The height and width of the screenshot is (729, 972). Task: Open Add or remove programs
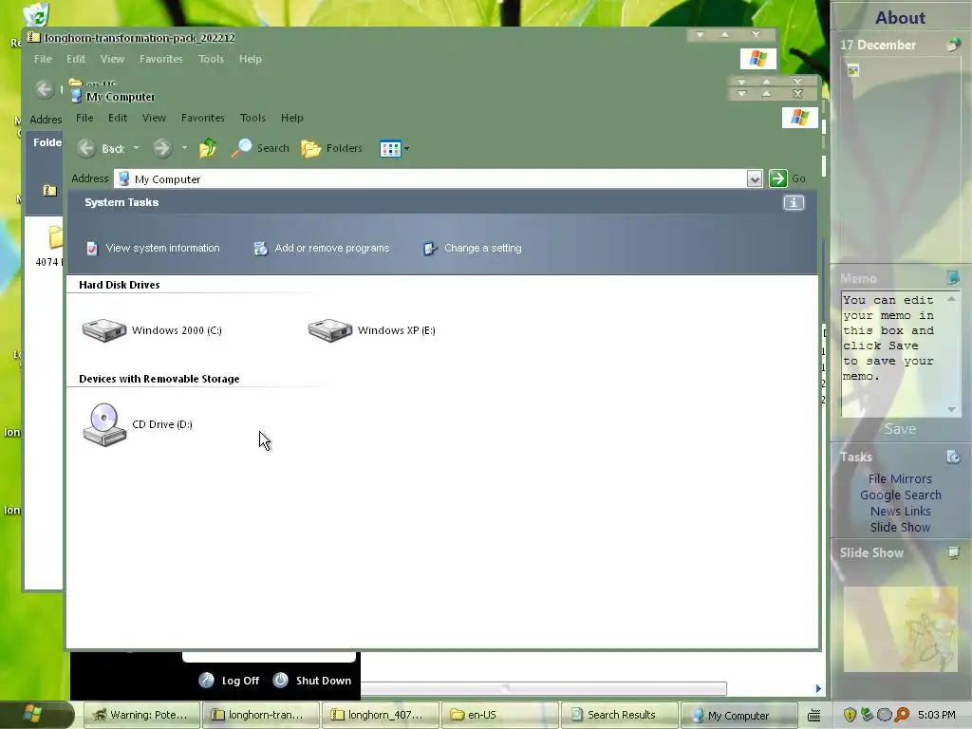322,248
